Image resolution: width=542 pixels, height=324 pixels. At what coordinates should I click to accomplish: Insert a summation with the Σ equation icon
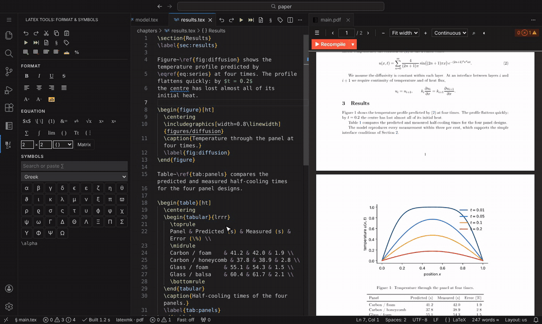pos(27,133)
